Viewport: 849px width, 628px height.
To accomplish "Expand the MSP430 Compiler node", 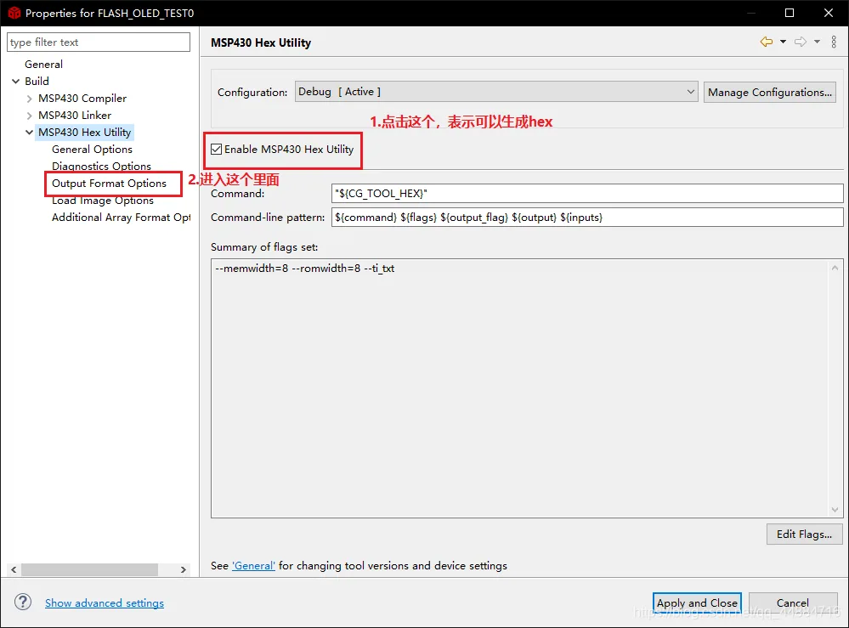I will [x=29, y=99].
